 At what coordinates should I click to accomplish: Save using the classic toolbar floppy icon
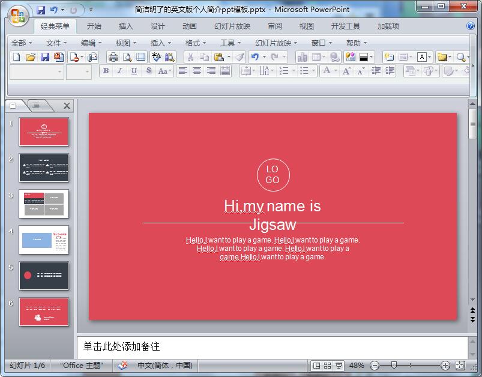45,57
